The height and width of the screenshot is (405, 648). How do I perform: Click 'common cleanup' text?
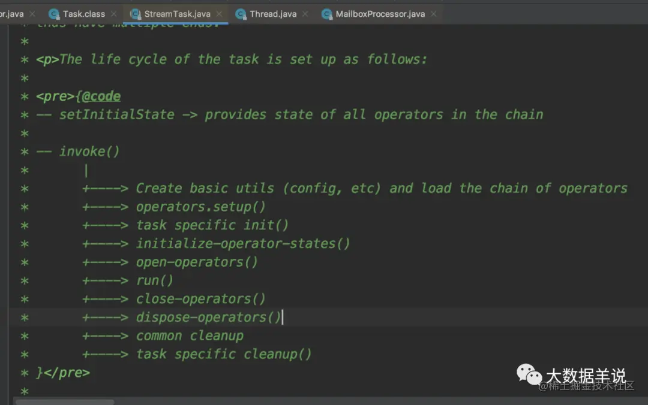point(190,336)
